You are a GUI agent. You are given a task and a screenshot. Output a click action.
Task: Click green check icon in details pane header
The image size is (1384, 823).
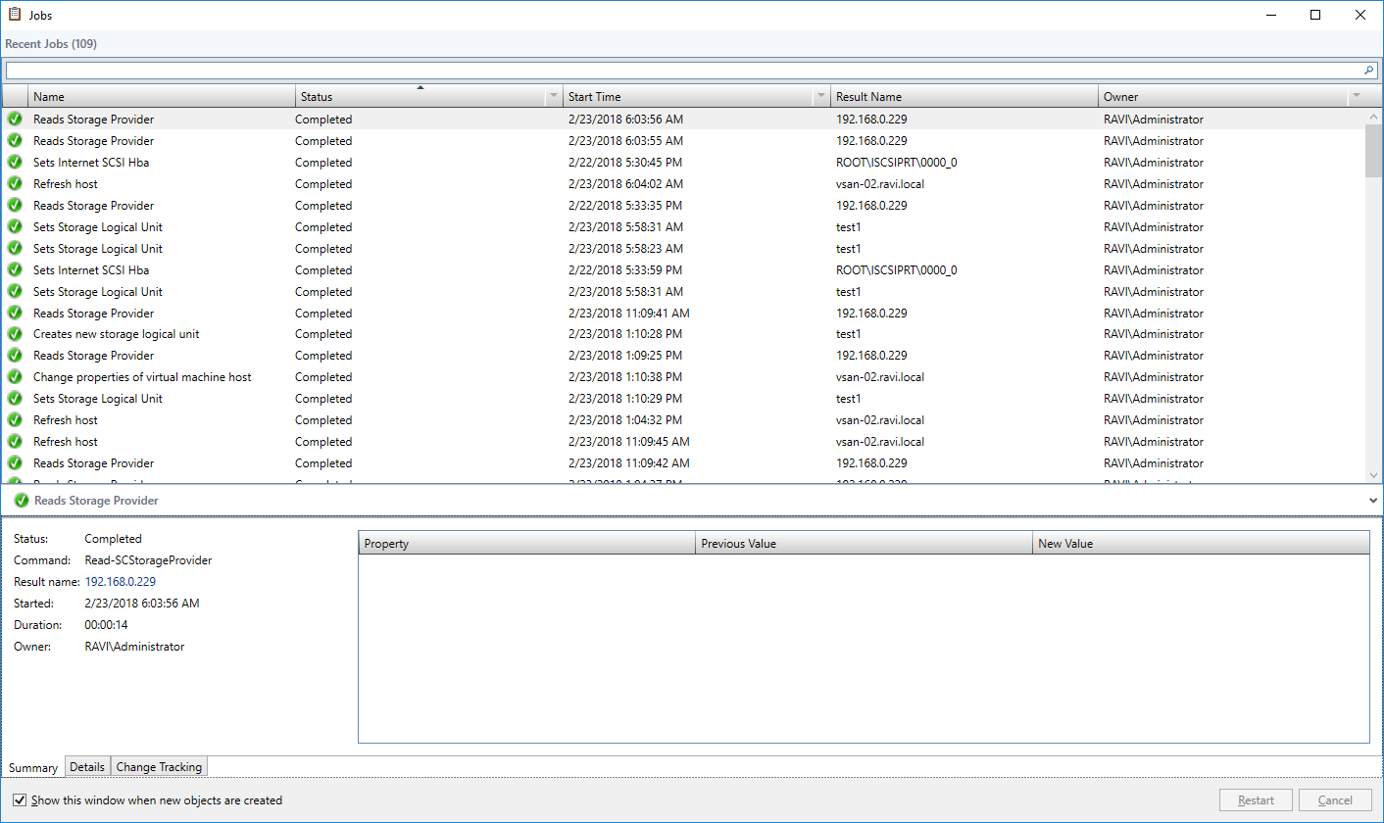[x=22, y=501]
